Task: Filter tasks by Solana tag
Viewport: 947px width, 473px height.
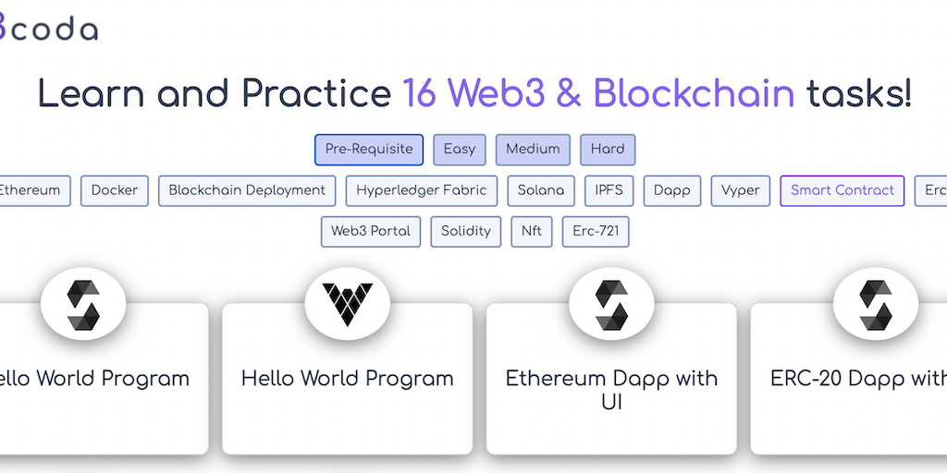Action: [x=541, y=191]
